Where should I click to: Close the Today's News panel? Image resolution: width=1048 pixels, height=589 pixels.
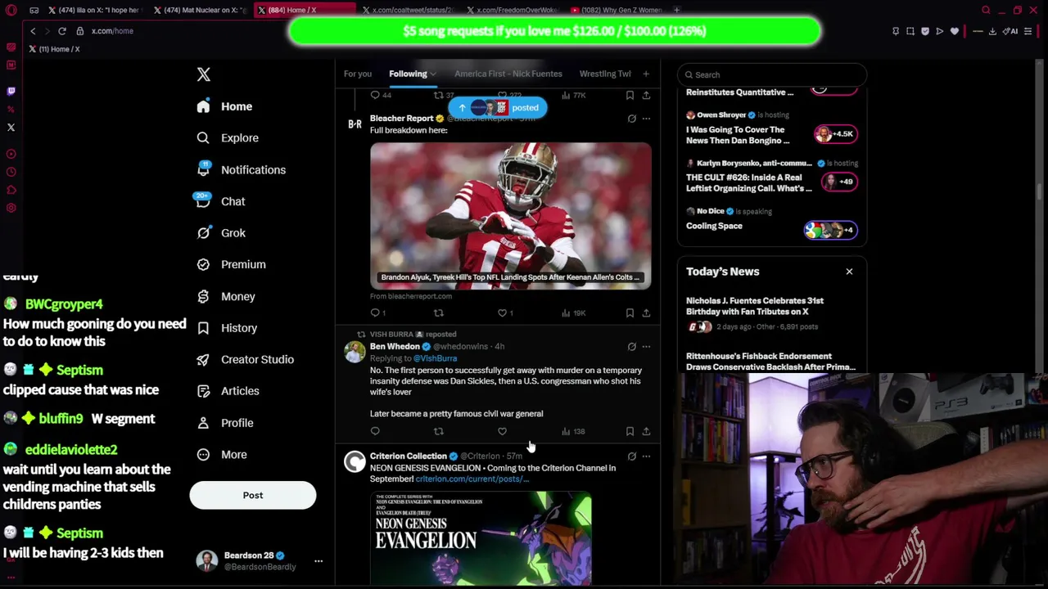(849, 272)
